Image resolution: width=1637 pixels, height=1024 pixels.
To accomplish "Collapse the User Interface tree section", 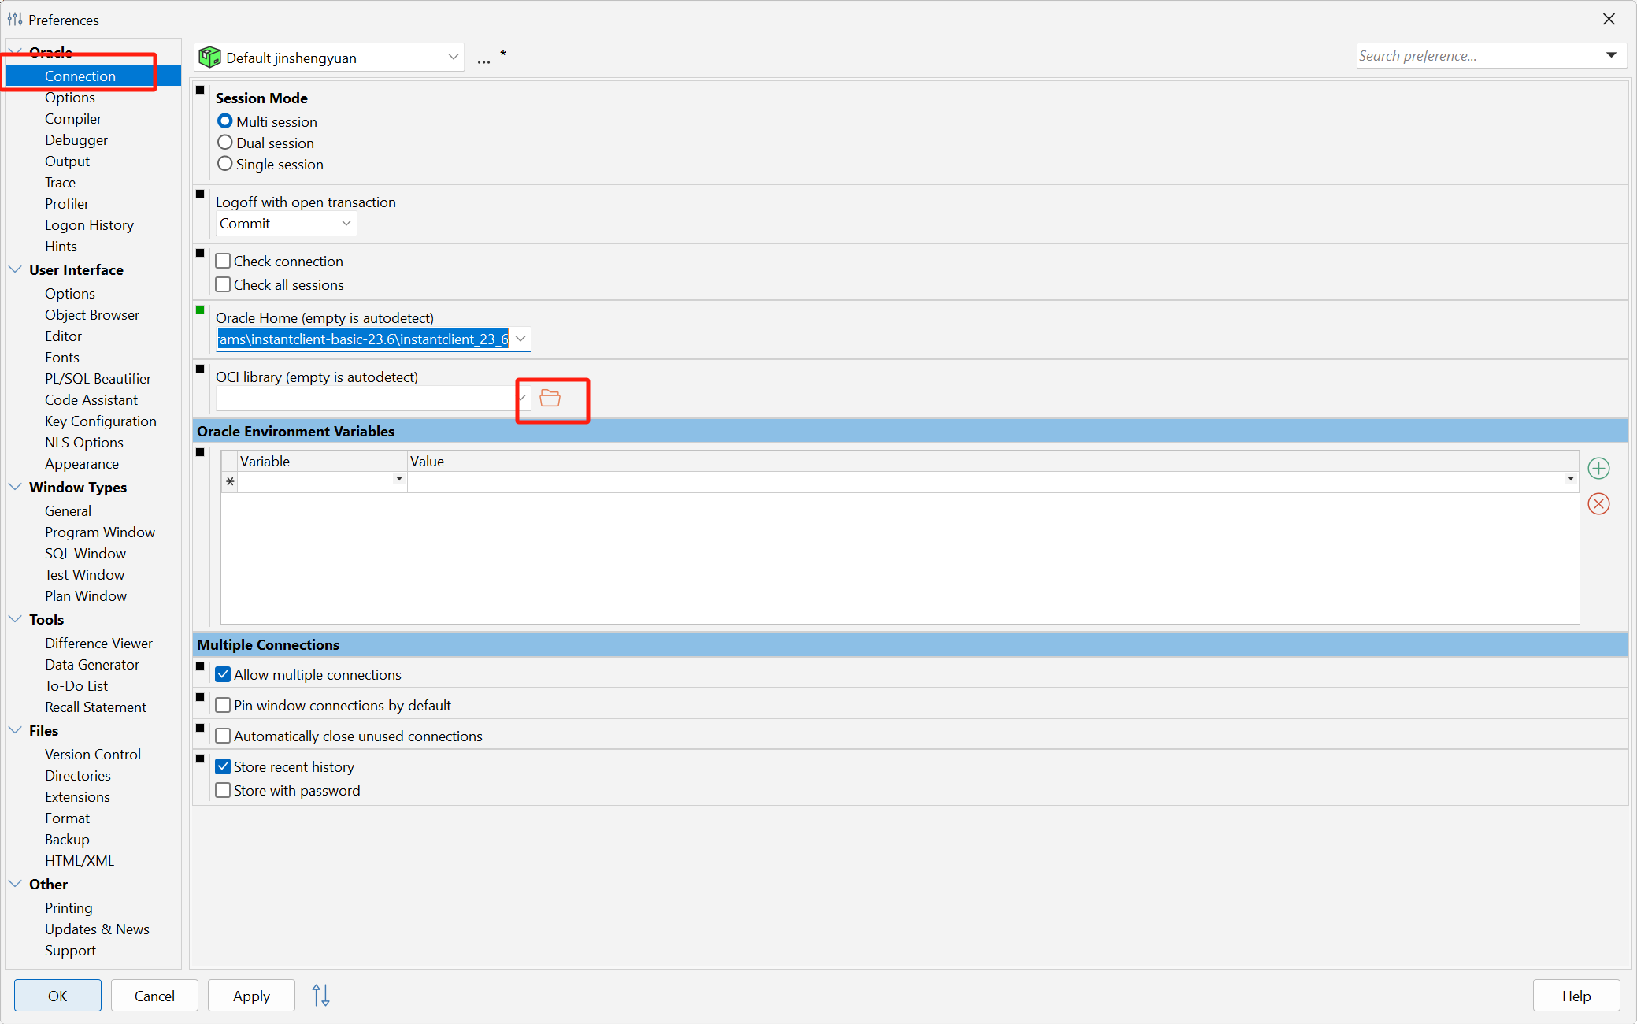I will coord(15,269).
